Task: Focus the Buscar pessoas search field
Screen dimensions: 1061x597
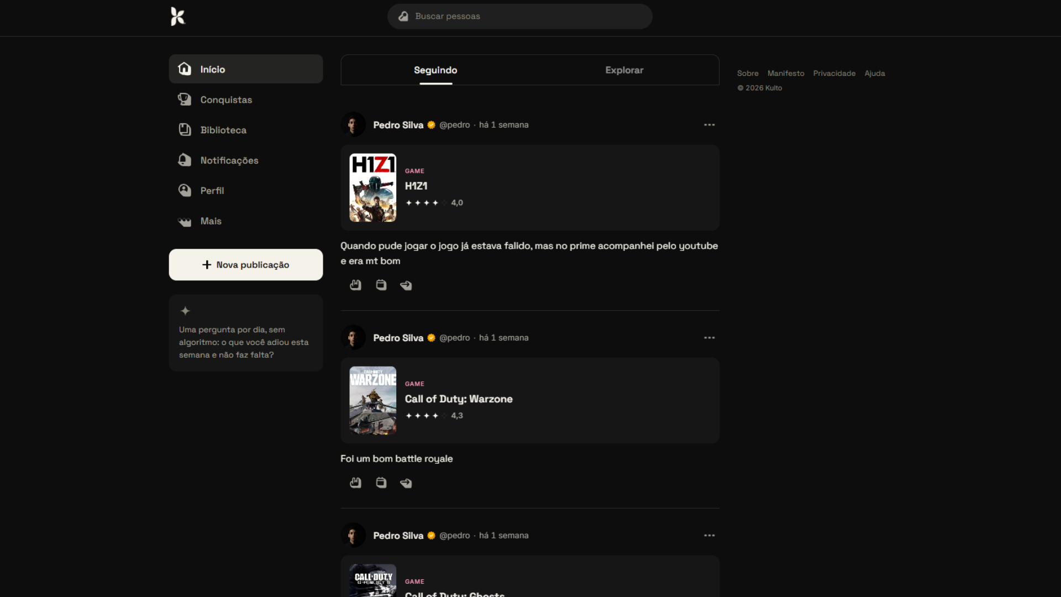Action: (x=519, y=17)
